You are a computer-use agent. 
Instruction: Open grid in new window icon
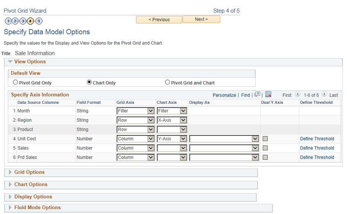click(257, 95)
